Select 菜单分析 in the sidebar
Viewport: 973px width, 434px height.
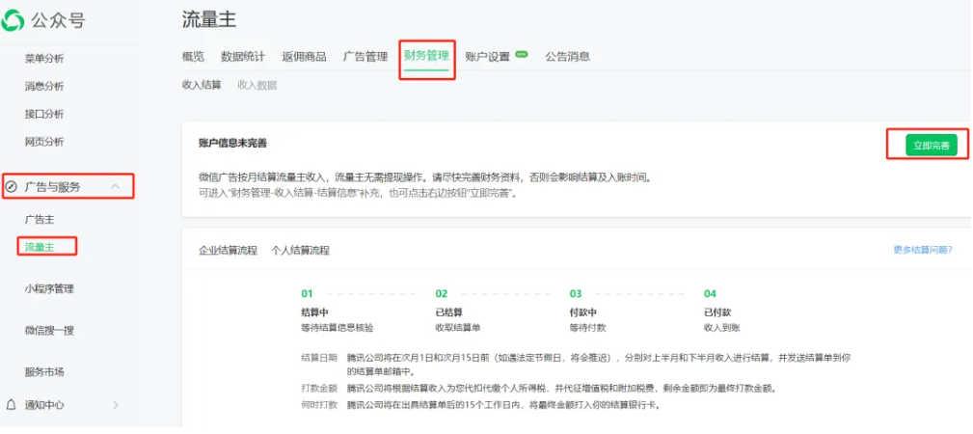point(44,59)
